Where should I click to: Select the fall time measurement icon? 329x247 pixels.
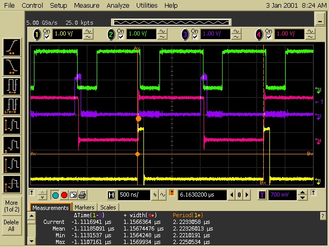[11, 66]
